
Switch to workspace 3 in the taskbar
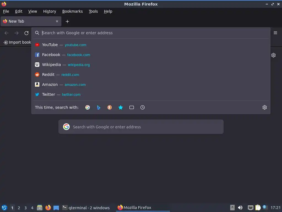click(x=26, y=208)
